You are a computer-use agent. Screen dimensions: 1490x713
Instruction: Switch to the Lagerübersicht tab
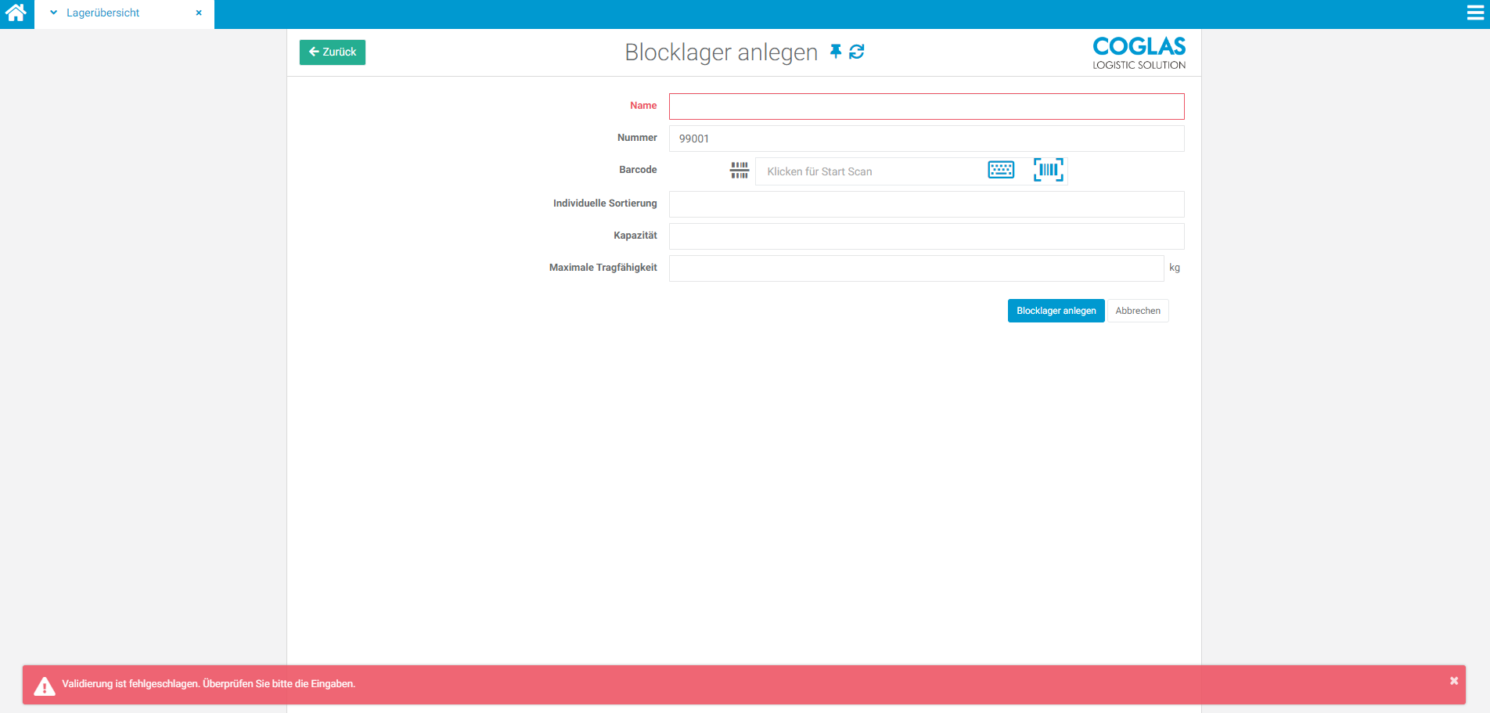[103, 13]
